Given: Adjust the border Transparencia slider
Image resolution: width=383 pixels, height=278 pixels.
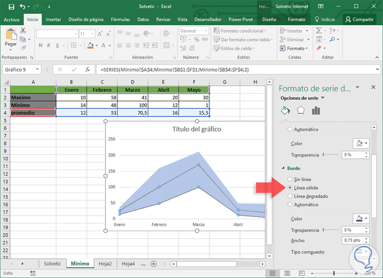Looking at the screenshot, I should pyautogui.click(x=324, y=230).
